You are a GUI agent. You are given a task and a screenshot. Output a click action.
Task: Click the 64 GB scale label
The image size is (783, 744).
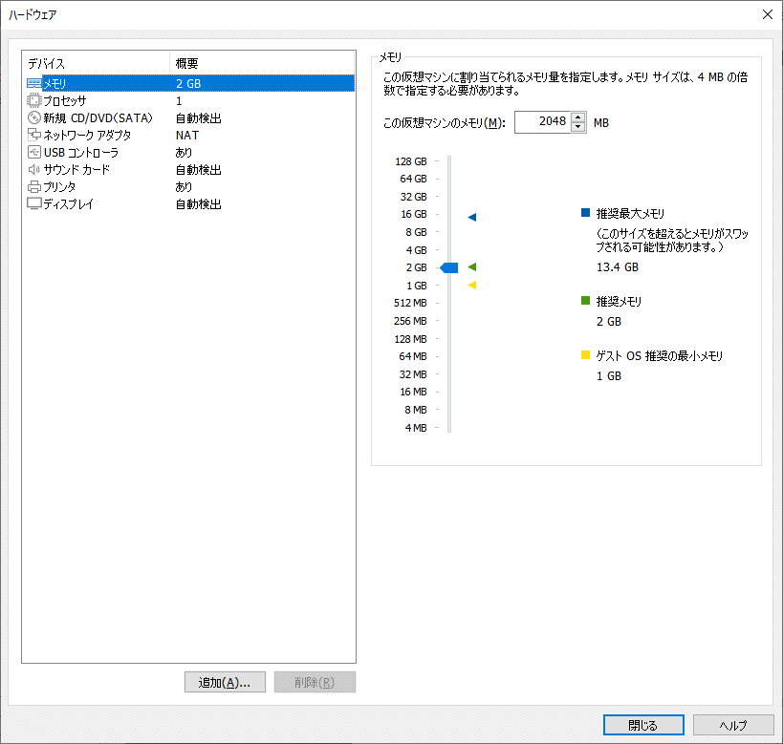pyautogui.click(x=413, y=179)
